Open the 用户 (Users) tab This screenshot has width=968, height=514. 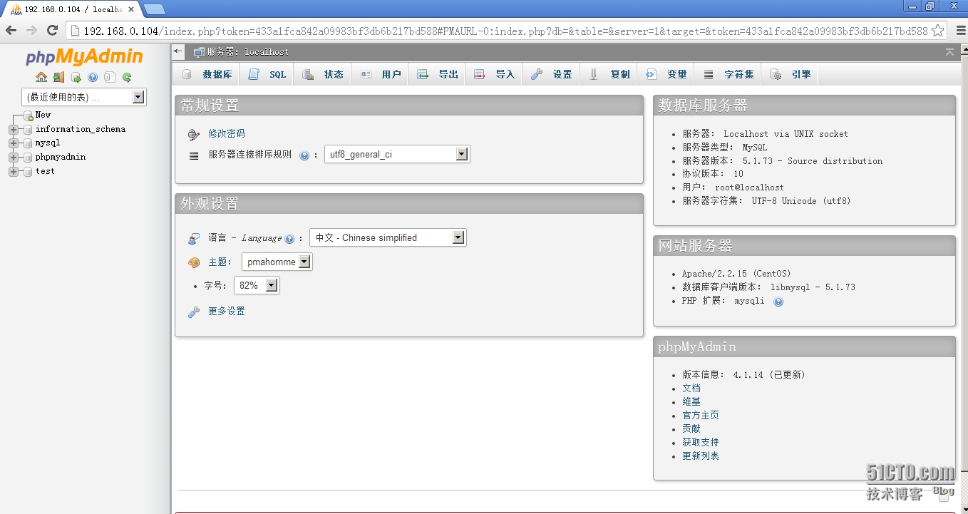pyautogui.click(x=380, y=74)
